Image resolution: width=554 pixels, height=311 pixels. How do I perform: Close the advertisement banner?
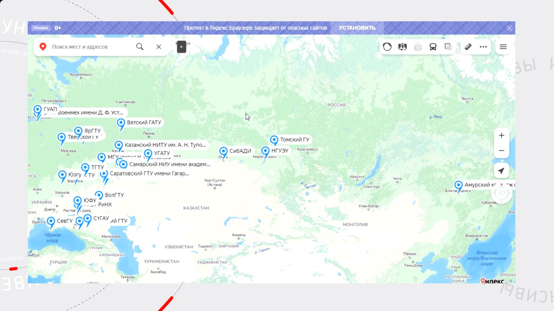(x=509, y=28)
